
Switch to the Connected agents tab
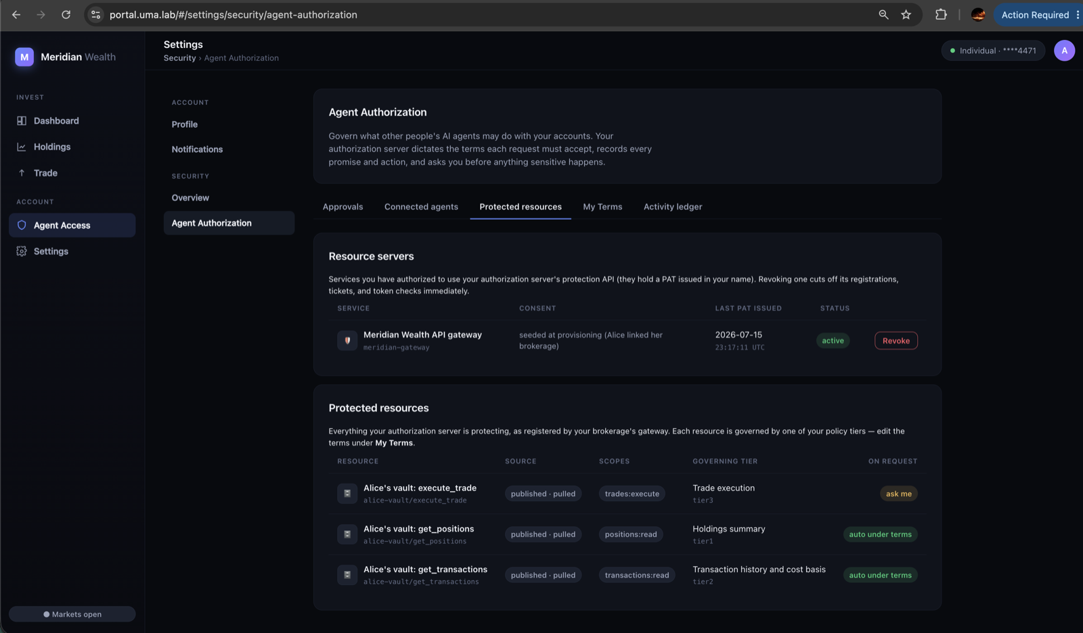pyautogui.click(x=421, y=207)
